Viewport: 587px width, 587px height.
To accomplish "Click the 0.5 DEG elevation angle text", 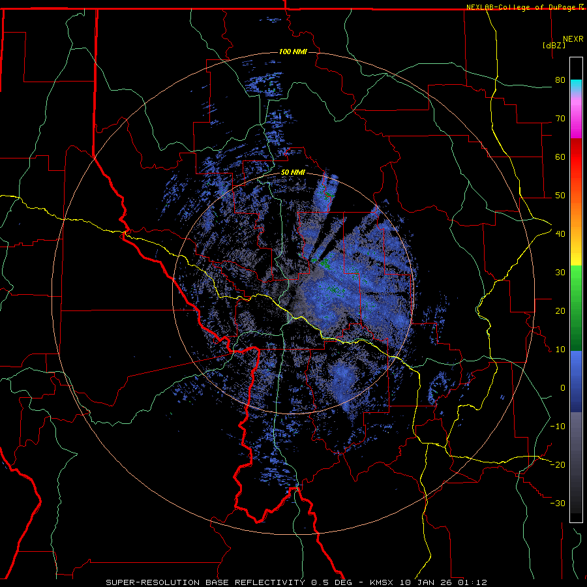I will pyautogui.click(x=332, y=582).
